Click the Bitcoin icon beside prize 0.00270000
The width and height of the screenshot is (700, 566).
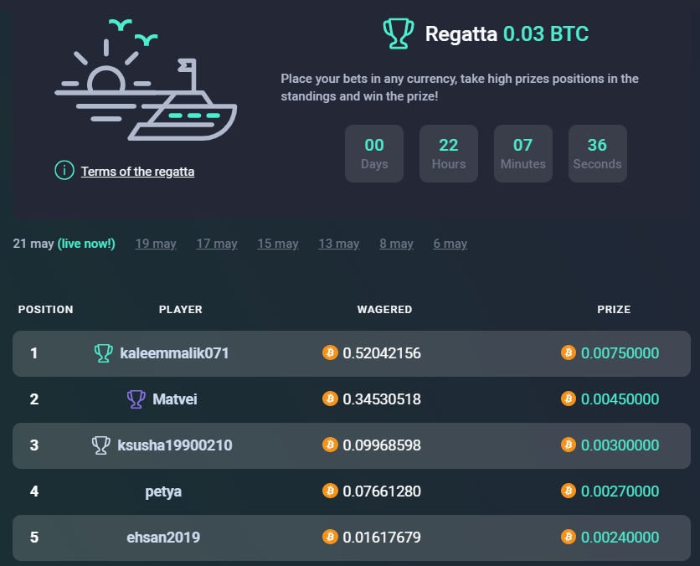pyautogui.click(x=569, y=491)
